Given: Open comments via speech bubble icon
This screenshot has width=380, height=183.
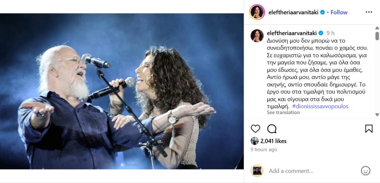Looking at the screenshot, I should [x=272, y=129].
